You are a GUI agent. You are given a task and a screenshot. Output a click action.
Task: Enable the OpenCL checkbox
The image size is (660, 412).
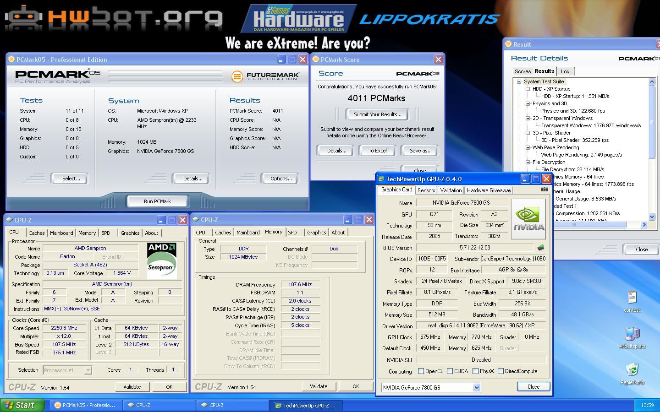tap(421, 371)
